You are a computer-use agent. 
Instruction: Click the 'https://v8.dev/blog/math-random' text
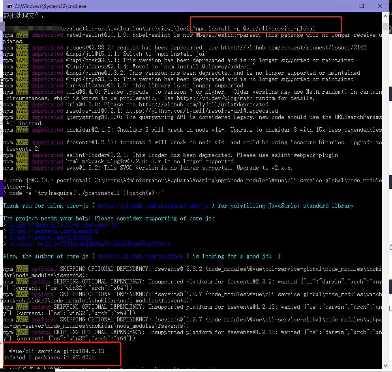pyautogui.click(x=226, y=98)
